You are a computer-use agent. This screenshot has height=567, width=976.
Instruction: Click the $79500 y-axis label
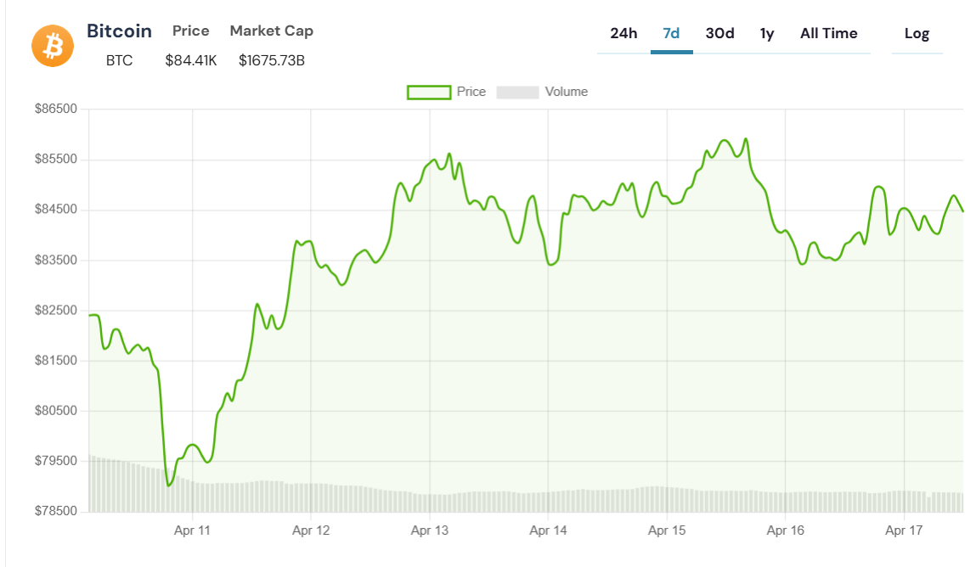[56, 461]
